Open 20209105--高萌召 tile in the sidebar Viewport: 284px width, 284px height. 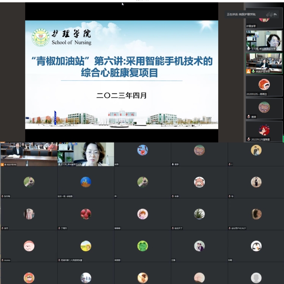(264, 86)
